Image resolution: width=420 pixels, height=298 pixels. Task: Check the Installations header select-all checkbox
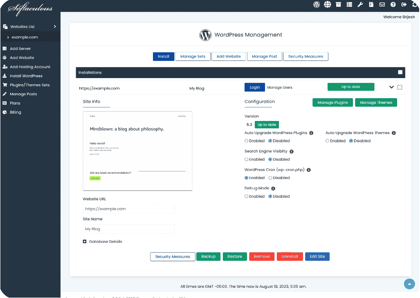click(400, 72)
